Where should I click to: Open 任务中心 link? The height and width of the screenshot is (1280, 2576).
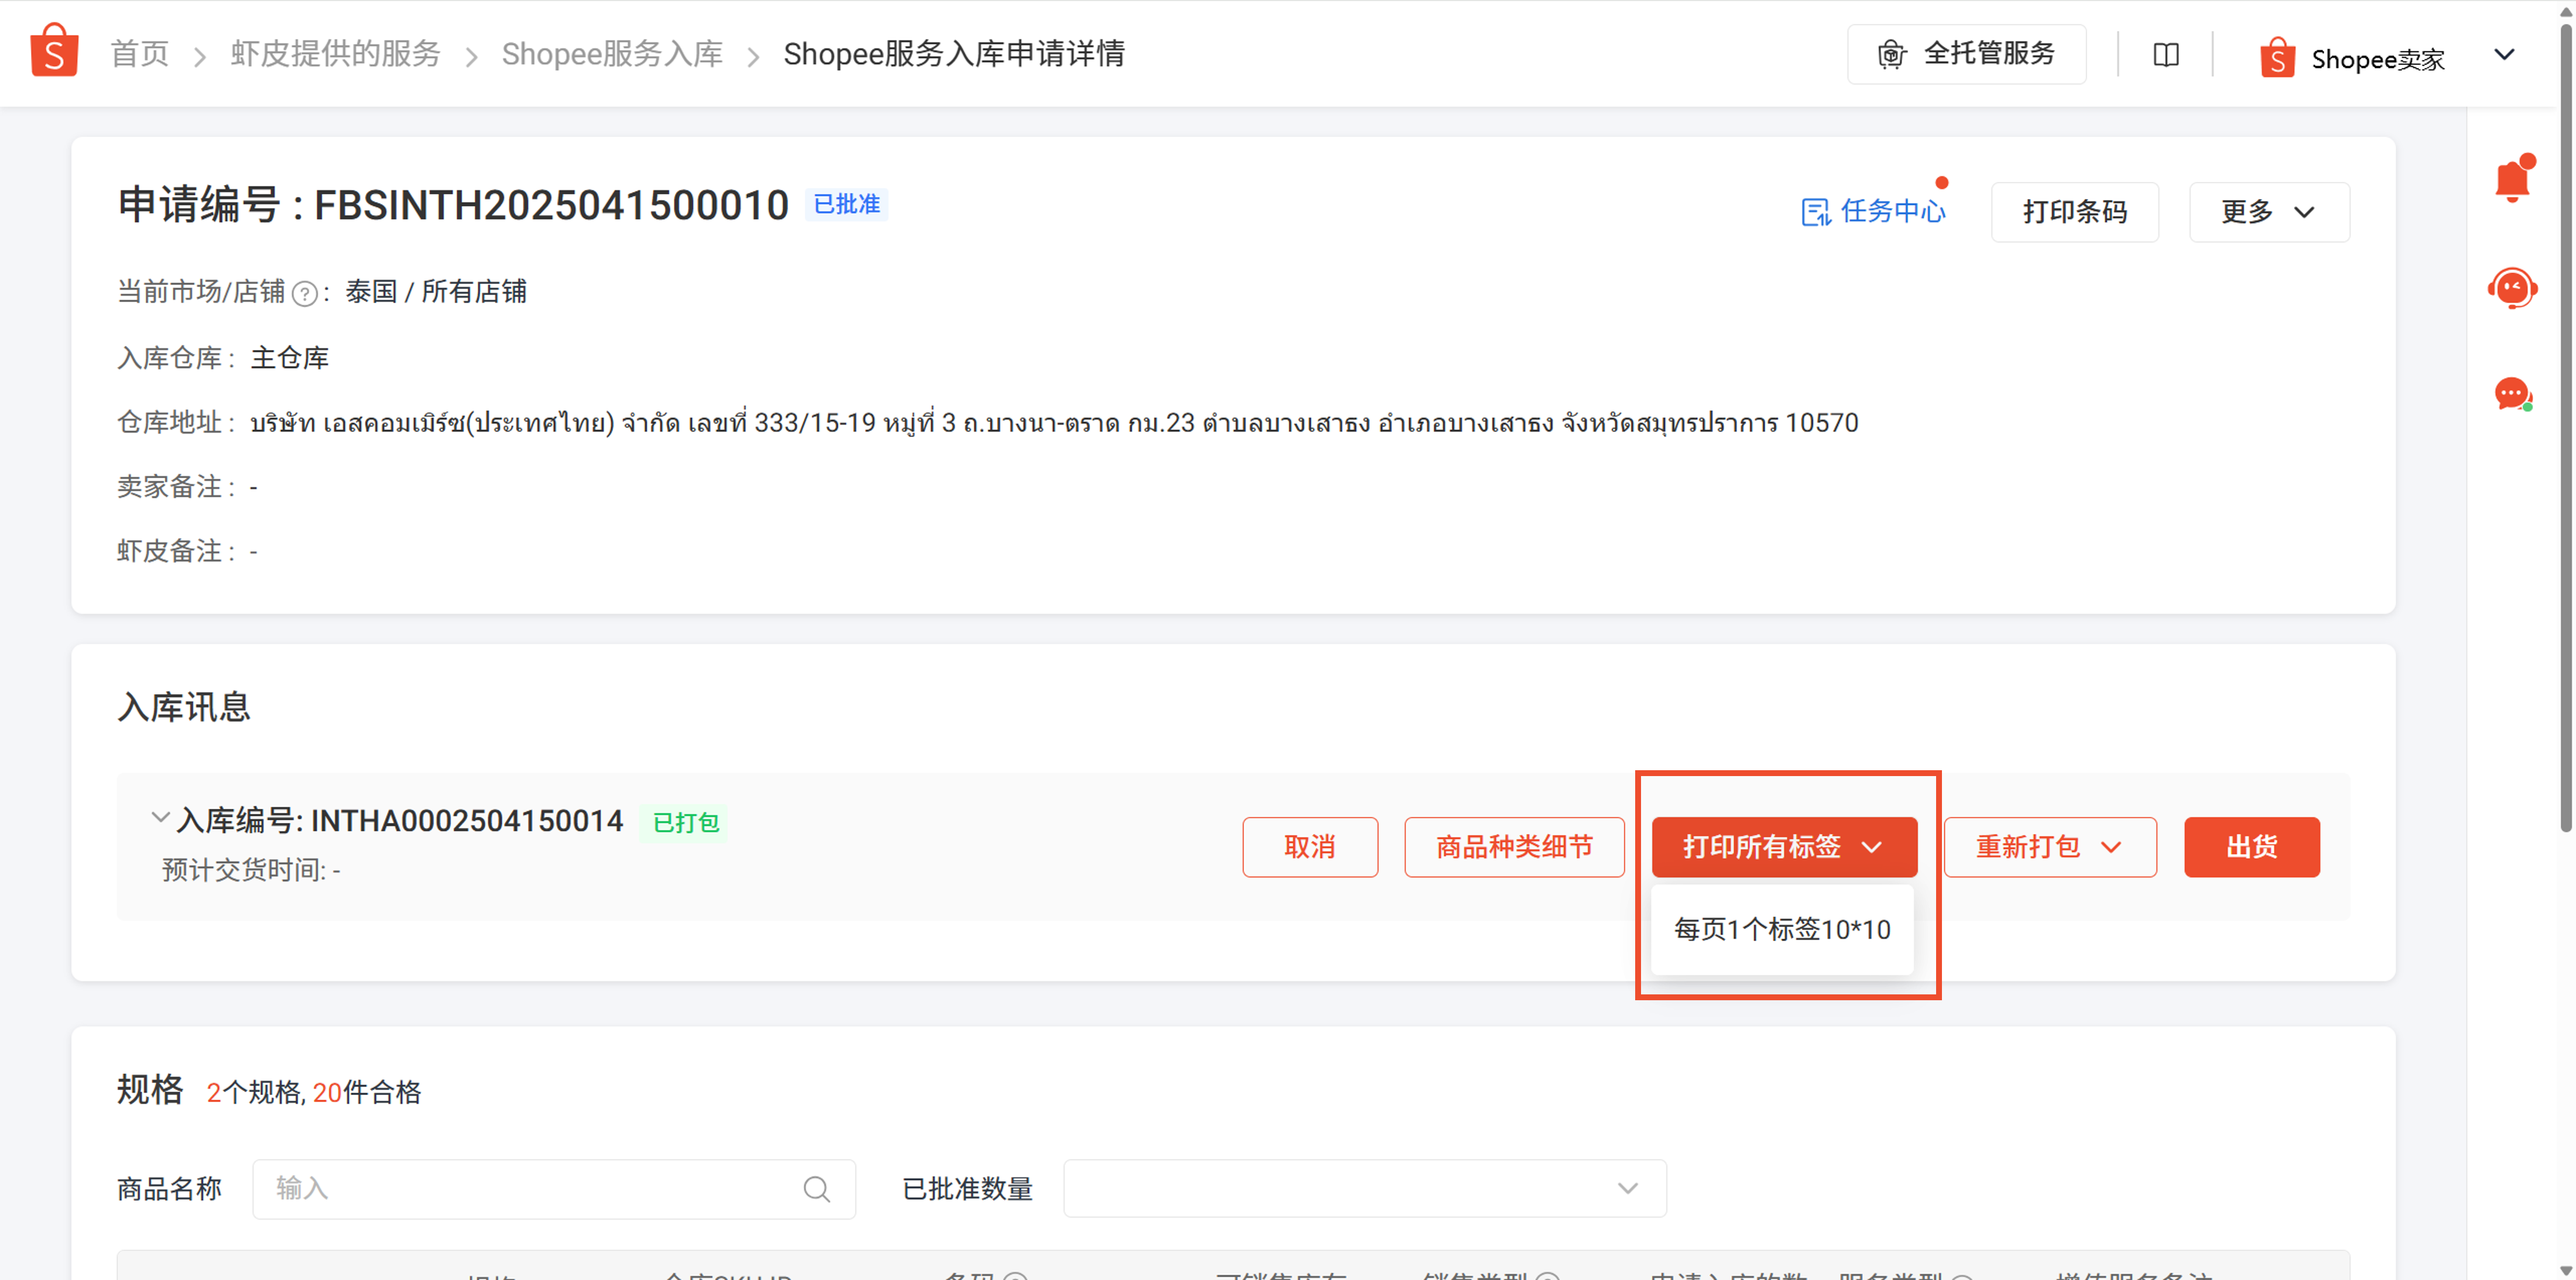coord(1873,211)
